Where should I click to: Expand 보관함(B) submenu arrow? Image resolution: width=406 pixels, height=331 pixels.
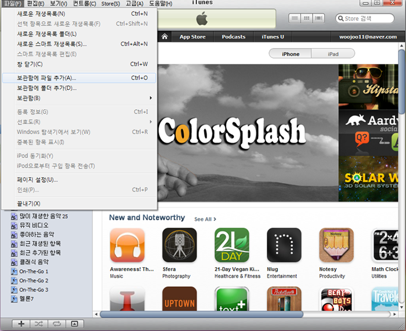[150, 98]
